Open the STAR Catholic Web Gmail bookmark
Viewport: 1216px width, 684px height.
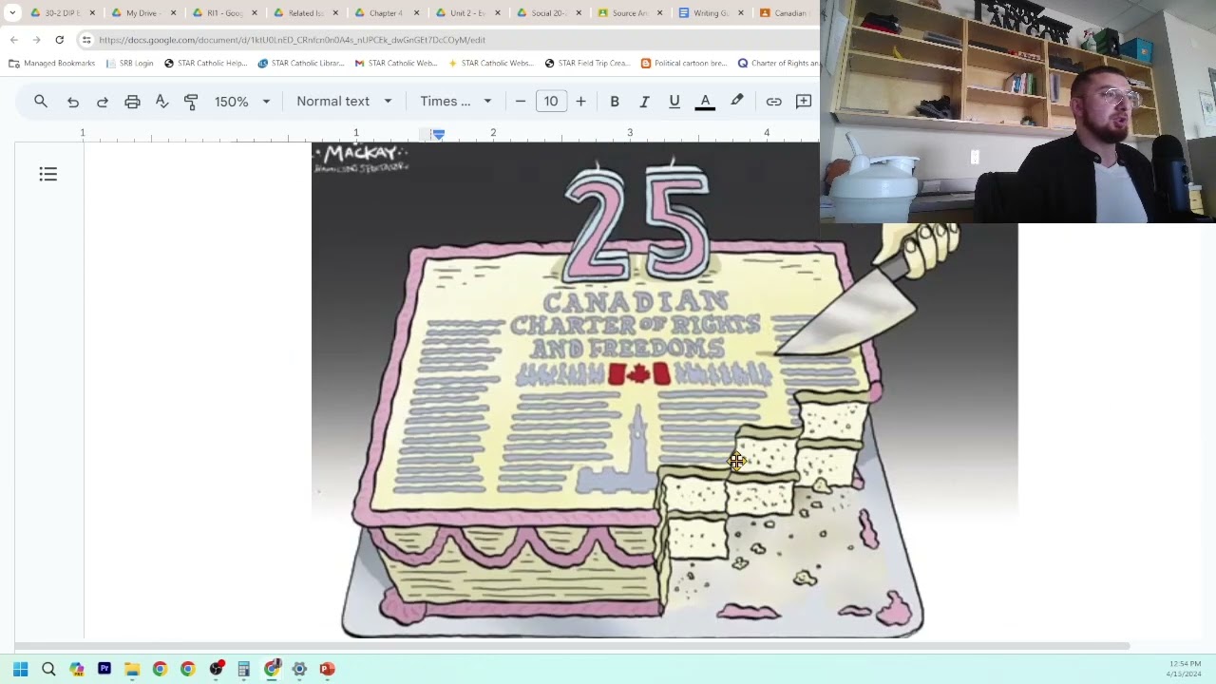pyautogui.click(x=395, y=64)
